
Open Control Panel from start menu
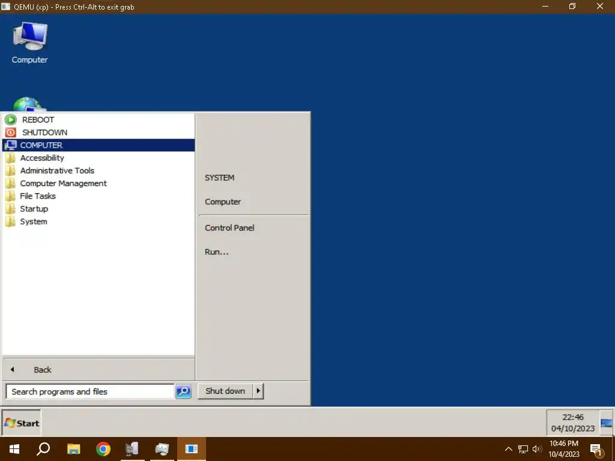229,227
